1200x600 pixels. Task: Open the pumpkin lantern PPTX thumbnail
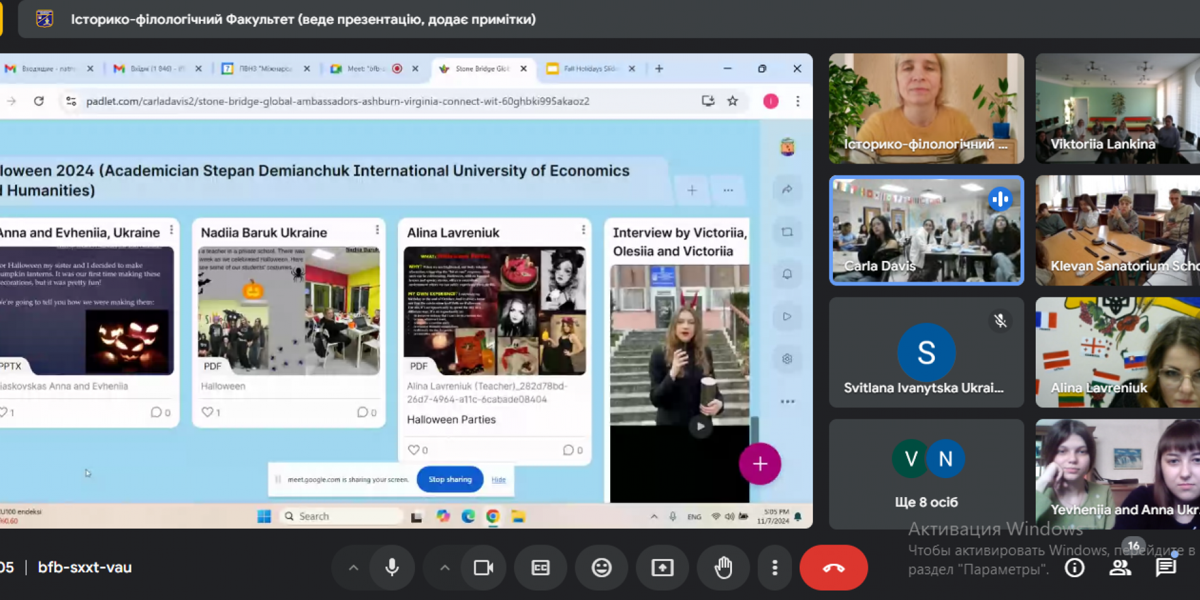87,311
